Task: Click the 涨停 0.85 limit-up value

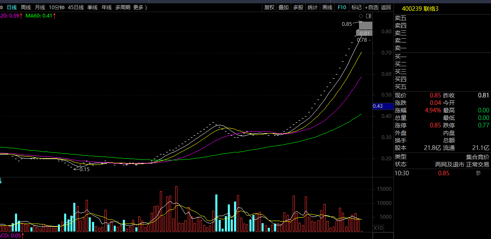Action: pyautogui.click(x=435, y=125)
